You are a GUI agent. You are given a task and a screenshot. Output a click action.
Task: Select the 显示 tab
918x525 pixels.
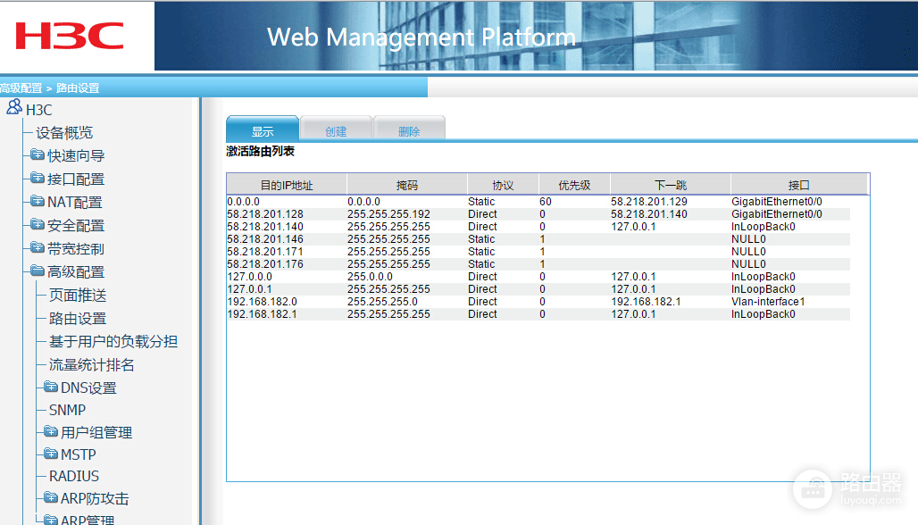pyautogui.click(x=263, y=130)
